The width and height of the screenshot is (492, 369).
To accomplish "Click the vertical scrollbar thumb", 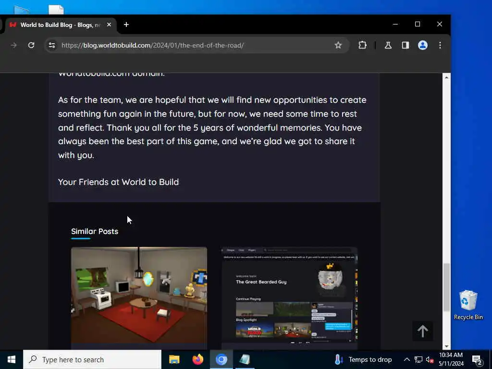I will 446,287.
